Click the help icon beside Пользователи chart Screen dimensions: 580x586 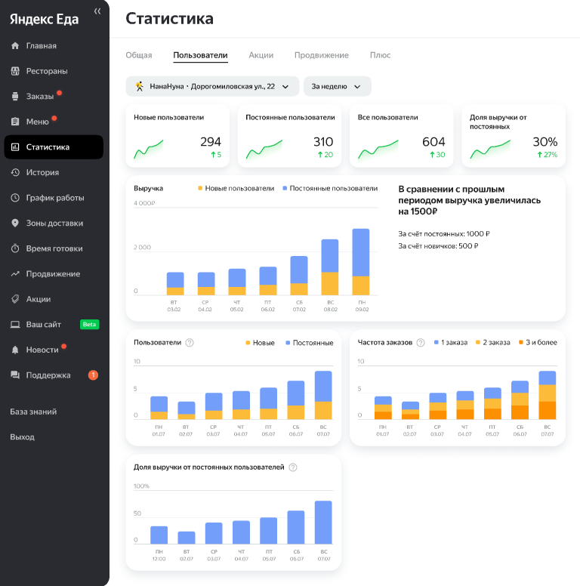coord(190,343)
